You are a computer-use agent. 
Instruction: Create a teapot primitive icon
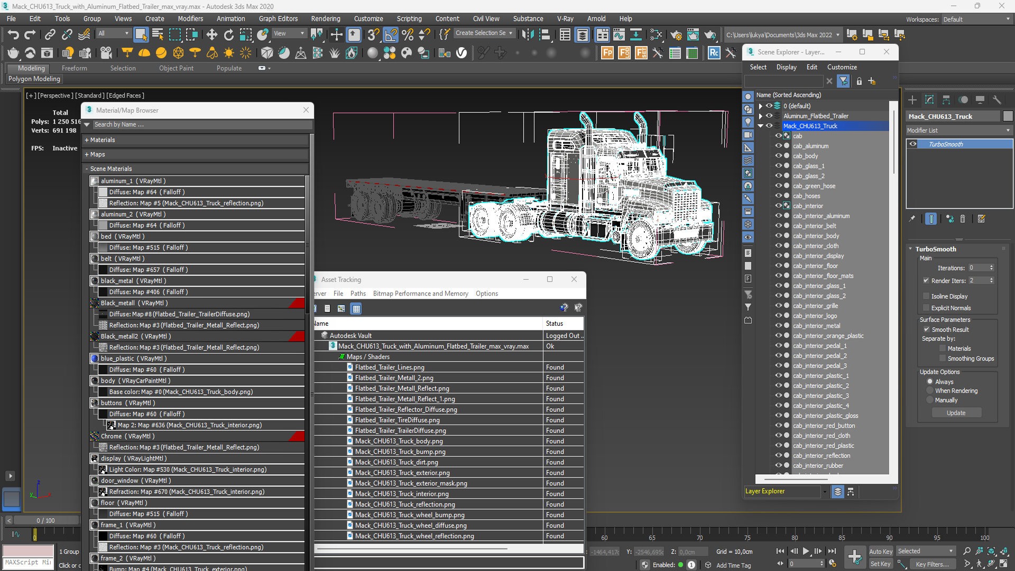[13, 53]
